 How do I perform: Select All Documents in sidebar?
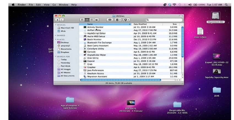tap(66, 76)
